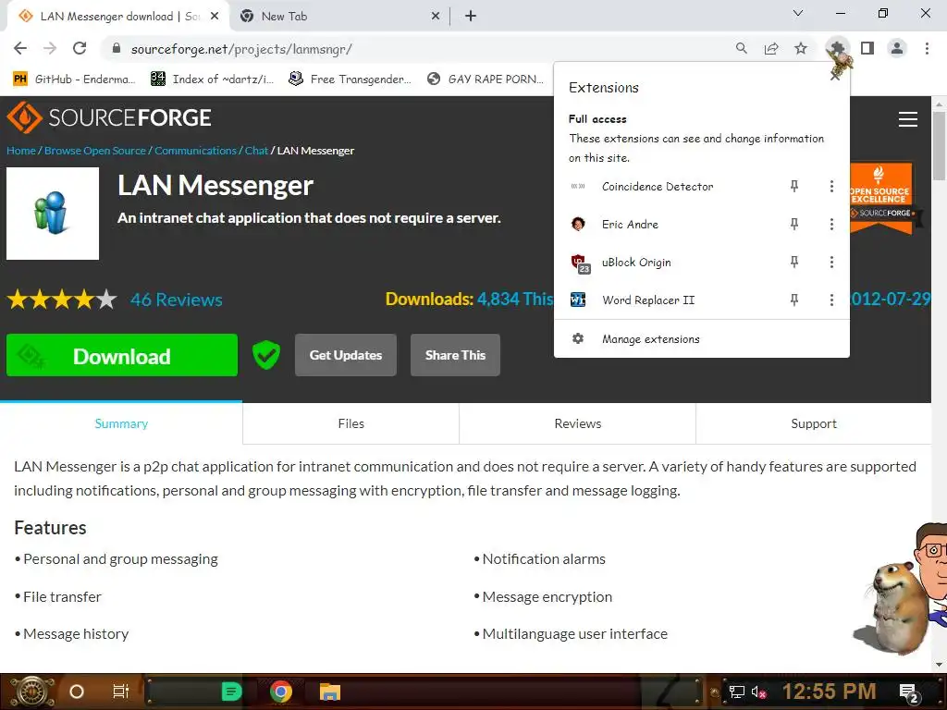Click the Get Updates button
This screenshot has height=710, width=947.
[346, 355]
